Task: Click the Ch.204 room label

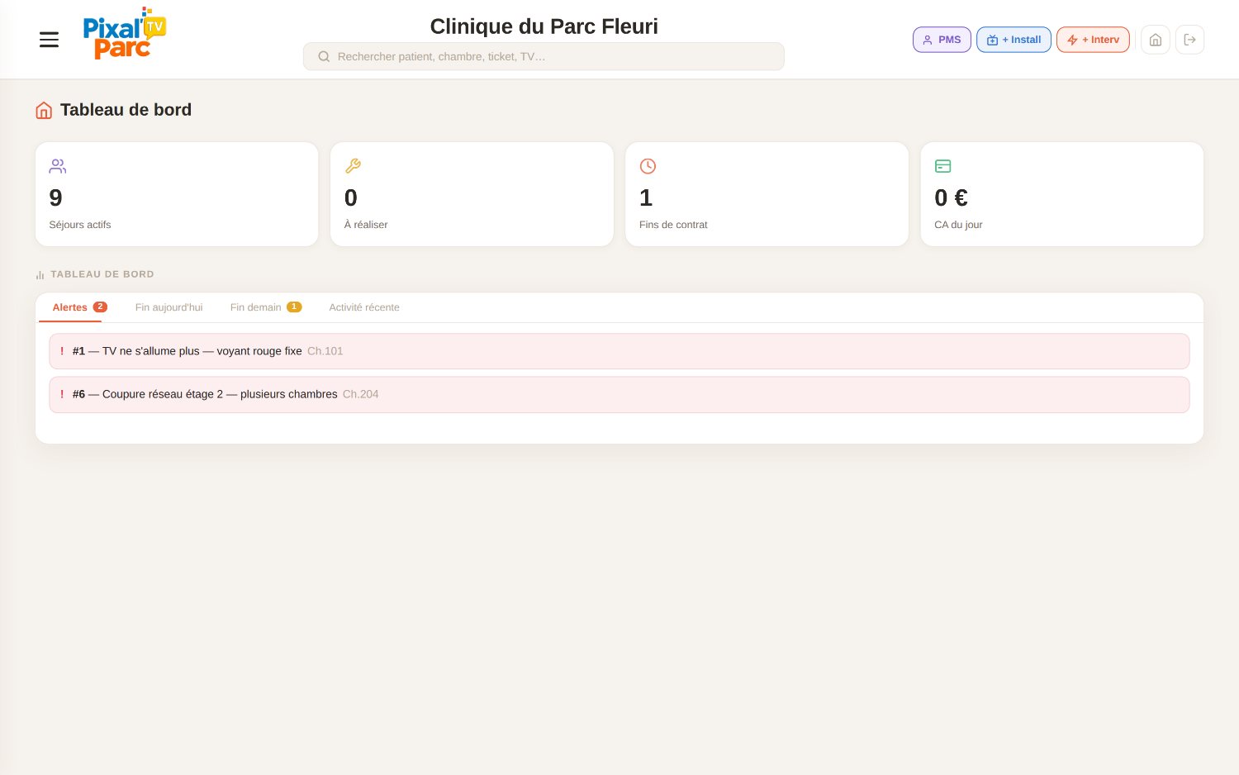Action: (360, 394)
